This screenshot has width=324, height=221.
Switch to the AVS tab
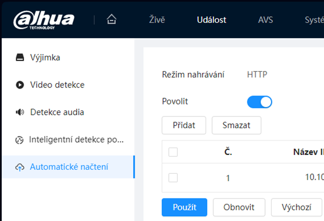tap(266, 20)
